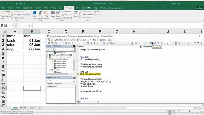Open the (General) object dropdown
This screenshot has height=115, width=204.
141,46
